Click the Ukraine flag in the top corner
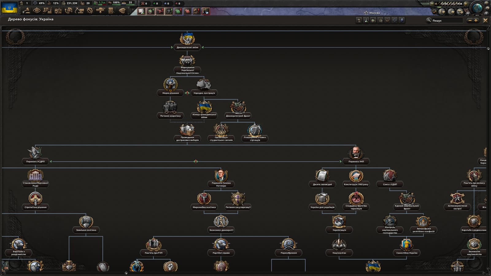The image size is (491, 276). tap(9, 8)
